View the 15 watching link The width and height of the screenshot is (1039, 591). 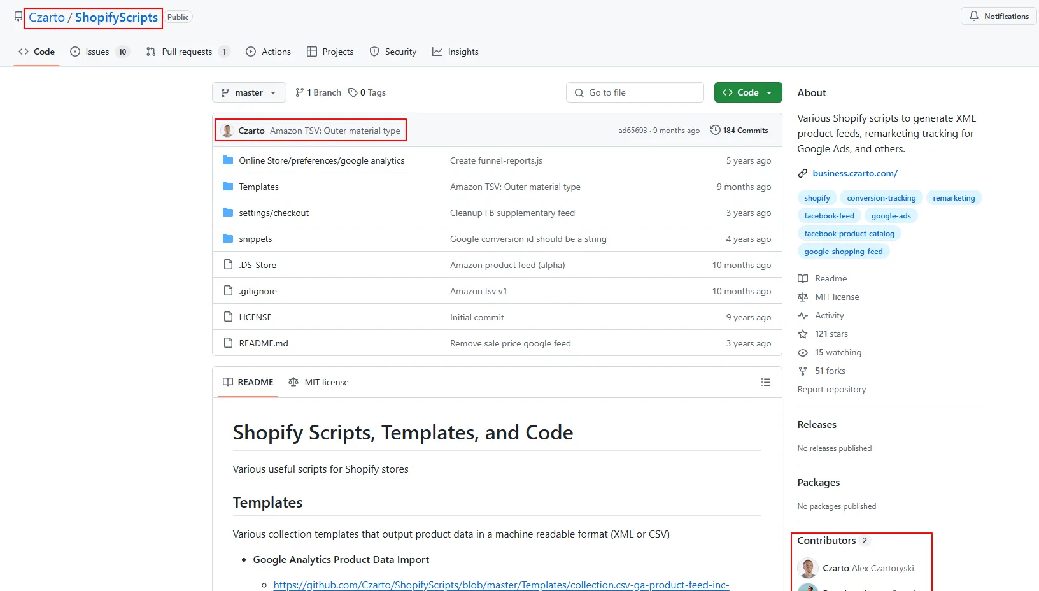point(830,352)
